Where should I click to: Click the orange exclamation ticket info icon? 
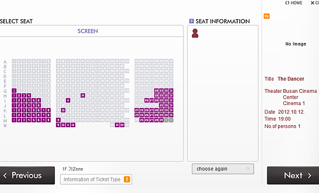click(x=127, y=179)
